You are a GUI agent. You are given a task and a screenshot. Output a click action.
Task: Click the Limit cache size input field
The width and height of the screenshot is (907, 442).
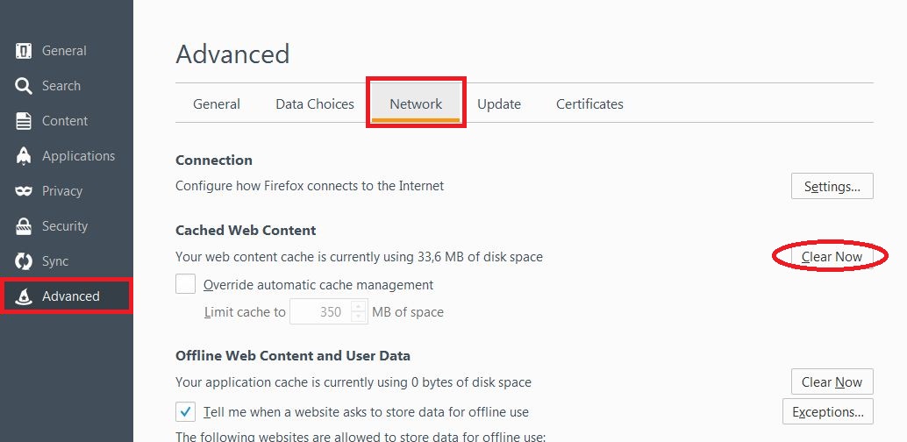(320, 312)
